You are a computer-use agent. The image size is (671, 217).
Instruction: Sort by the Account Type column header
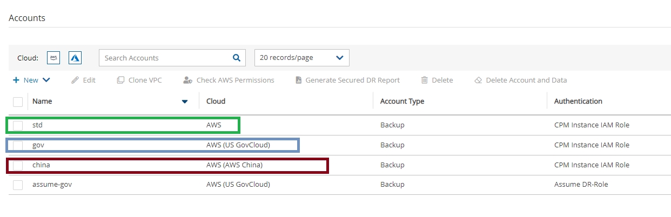(x=402, y=101)
